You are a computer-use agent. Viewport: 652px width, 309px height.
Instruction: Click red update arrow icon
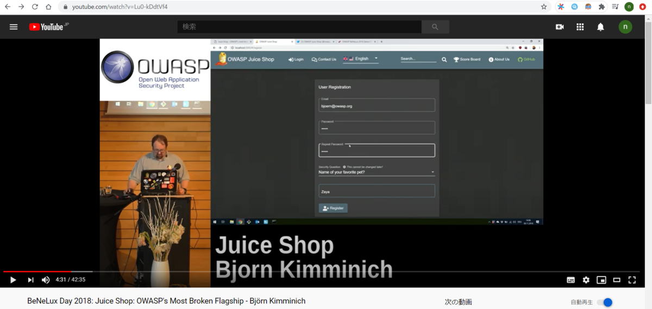643,7
